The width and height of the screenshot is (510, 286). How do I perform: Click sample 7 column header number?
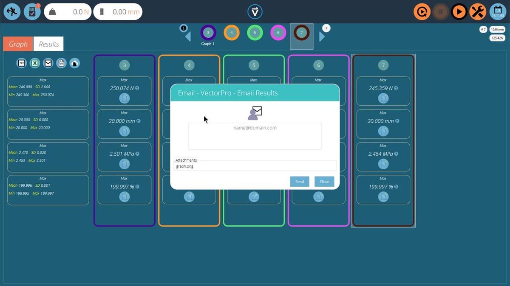(383, 65)
